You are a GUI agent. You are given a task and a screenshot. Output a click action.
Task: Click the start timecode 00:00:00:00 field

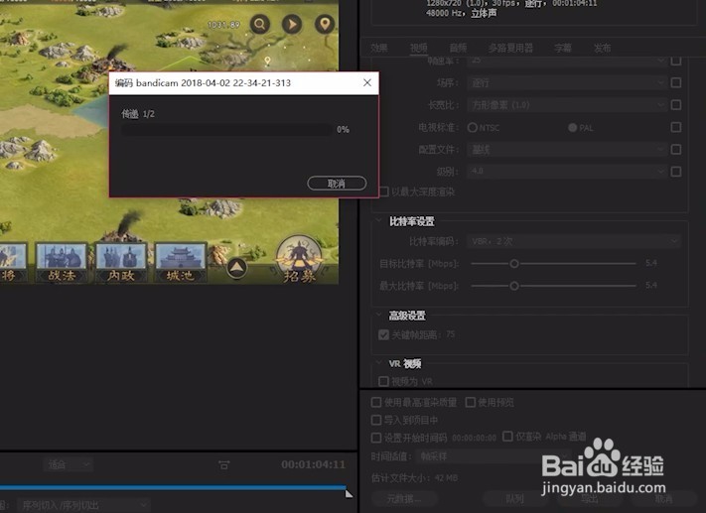coord(474,438)
